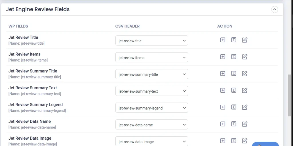This screenshot has height=146, width=293.
Task: Click the edit icon for Jet Review Summary Legend
Action: [244, 107]
